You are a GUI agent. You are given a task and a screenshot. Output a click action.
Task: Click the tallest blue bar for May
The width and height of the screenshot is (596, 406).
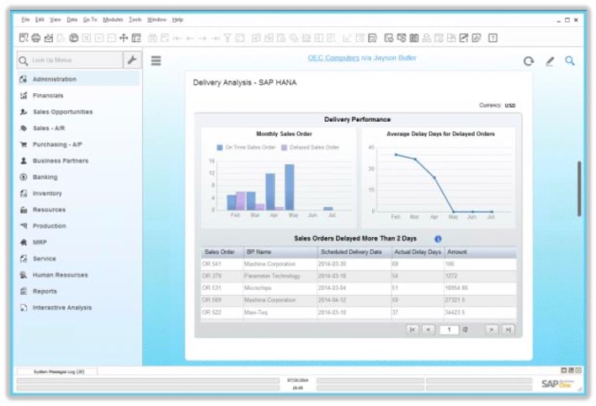pyautogui.click(x=290, y=187)
